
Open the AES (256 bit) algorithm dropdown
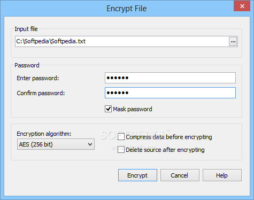tap(56, 144)
